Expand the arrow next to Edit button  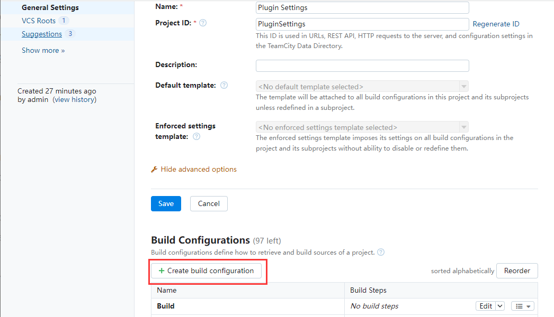click(x=501, y=306)
